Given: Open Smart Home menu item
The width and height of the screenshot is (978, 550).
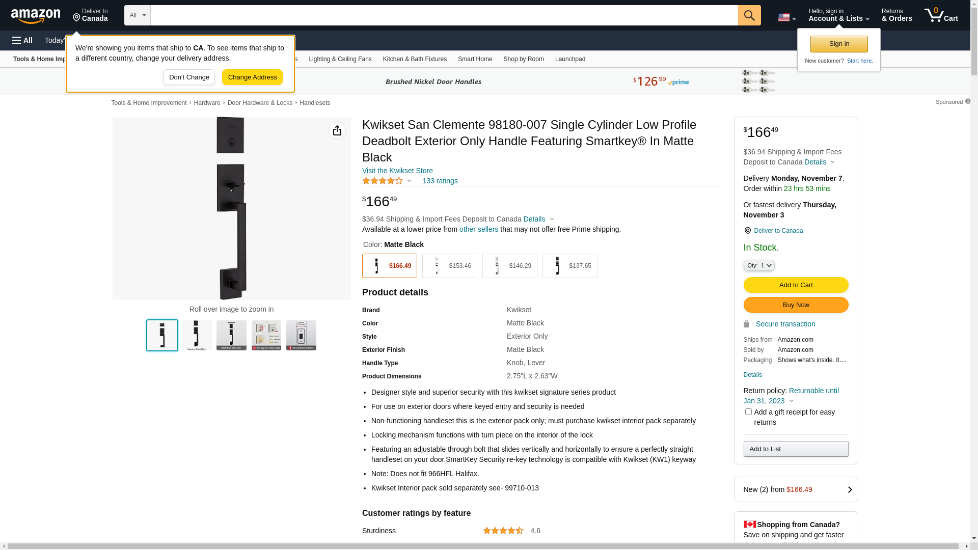Looking at the screenshot, I should click(x=475, y=59).
